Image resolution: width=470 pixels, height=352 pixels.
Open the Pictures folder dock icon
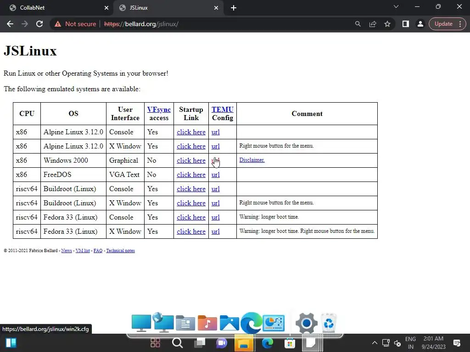[x=229, y=323]
